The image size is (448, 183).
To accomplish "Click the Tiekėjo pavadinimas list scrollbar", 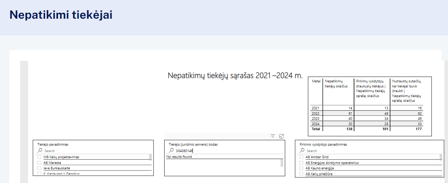I will pos(150,157).
